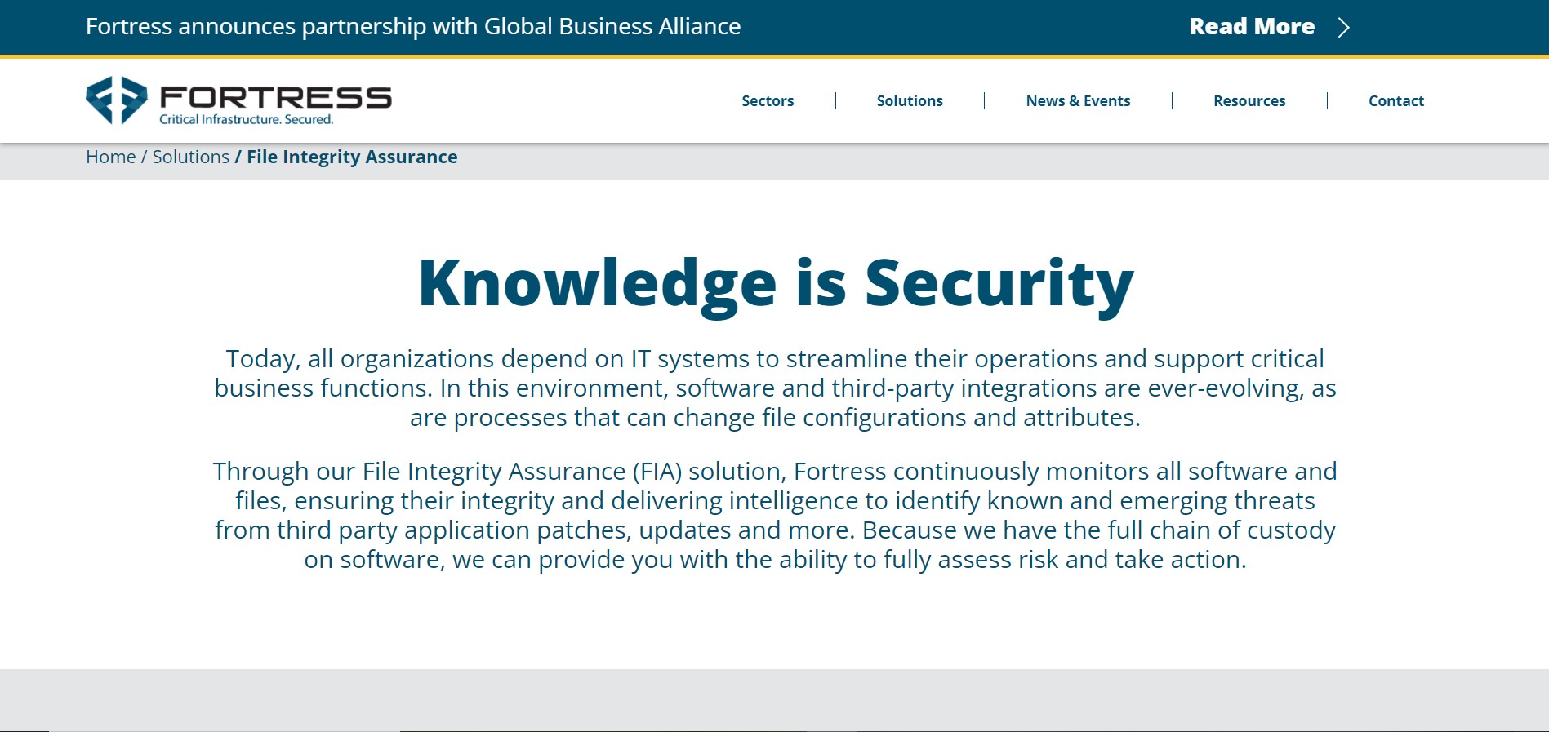Click the arrow chevron beside Read More

(x=1343, y=27)
